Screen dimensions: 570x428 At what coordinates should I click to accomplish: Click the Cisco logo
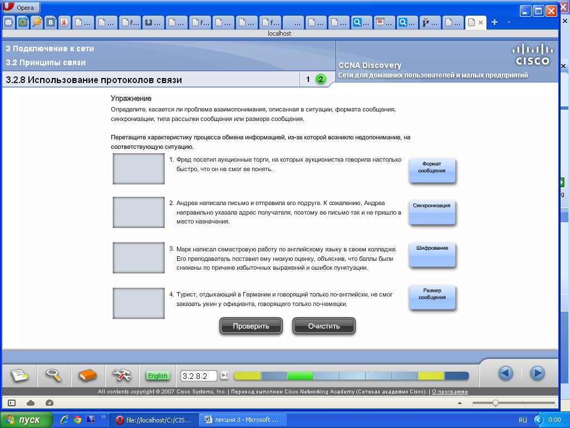click(533, 54)
